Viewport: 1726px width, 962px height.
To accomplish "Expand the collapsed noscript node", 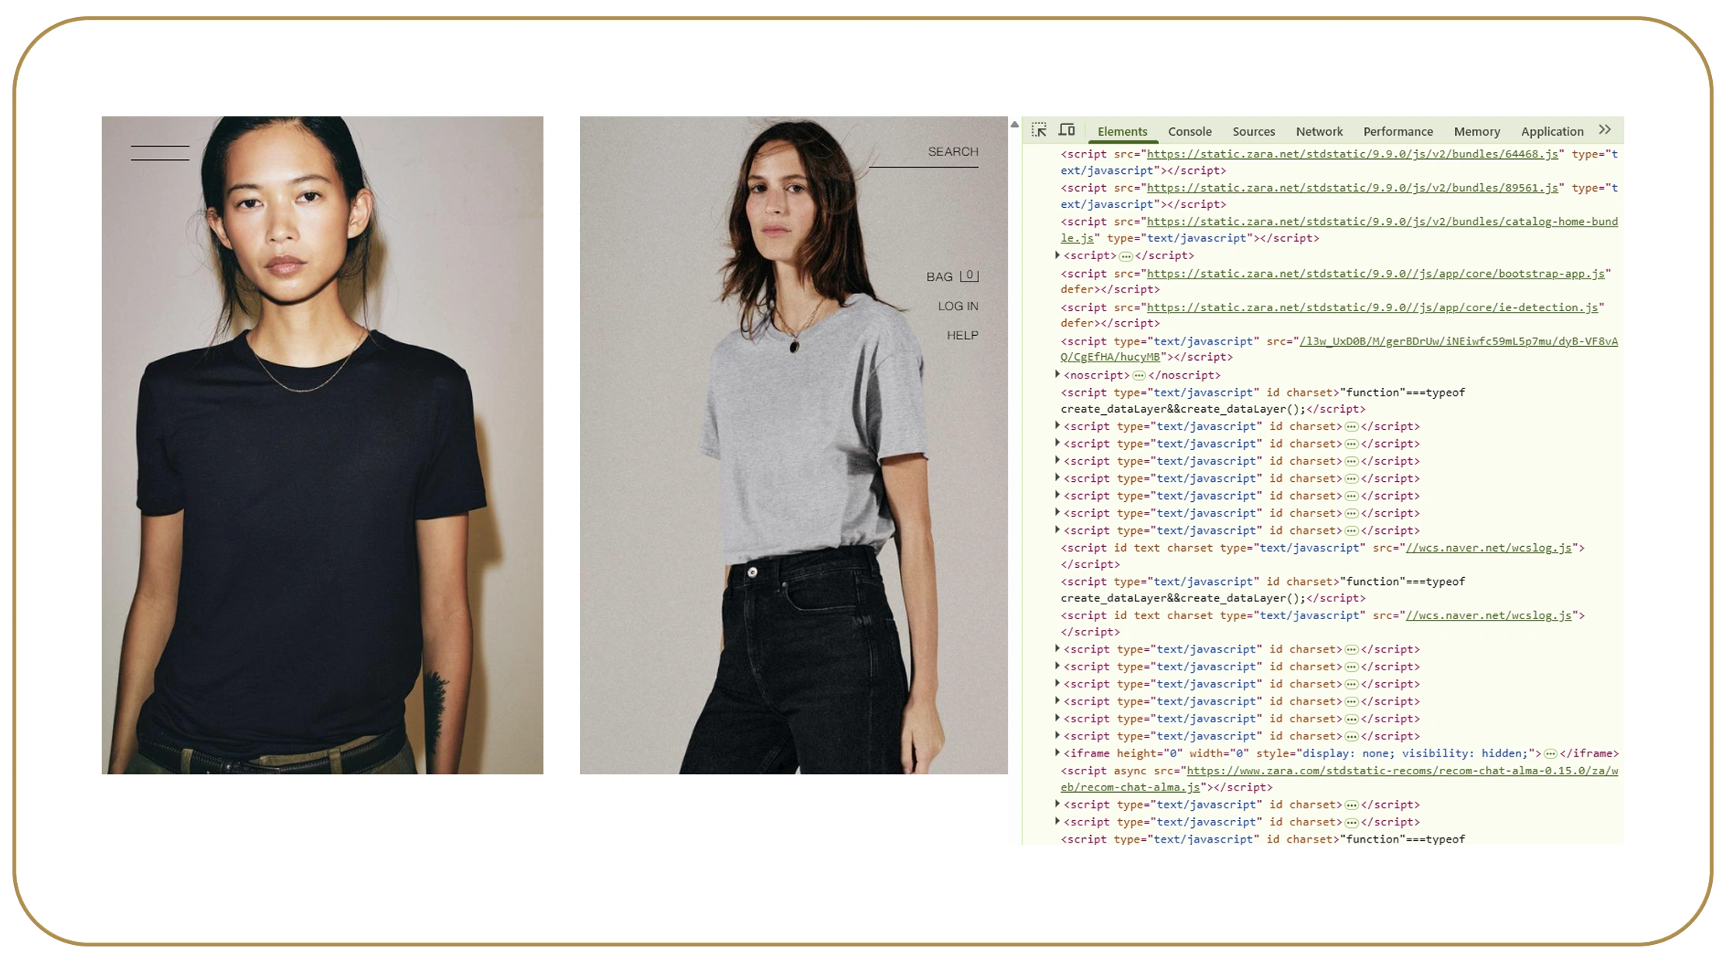I will coord(1057,374).
